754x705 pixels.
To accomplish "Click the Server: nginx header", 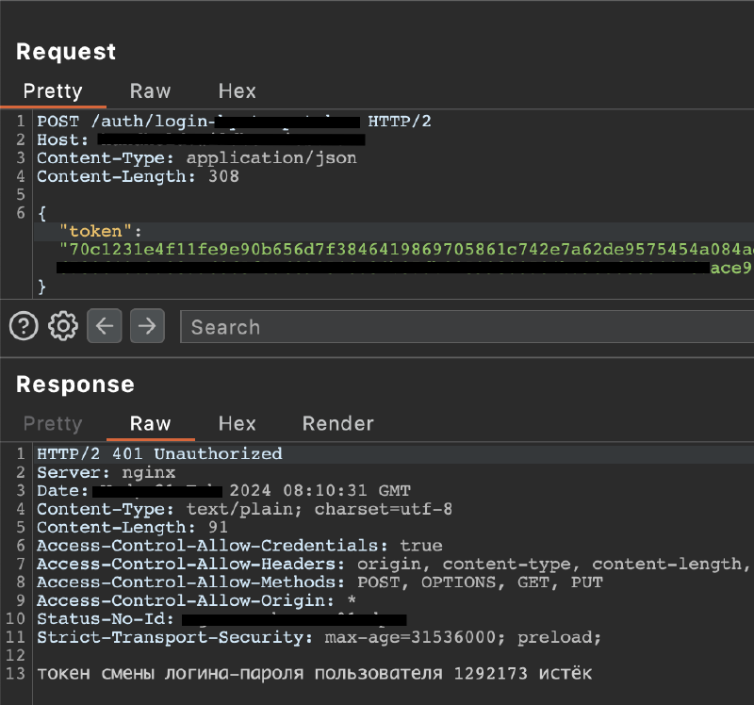I will click(x=106, y=472).
